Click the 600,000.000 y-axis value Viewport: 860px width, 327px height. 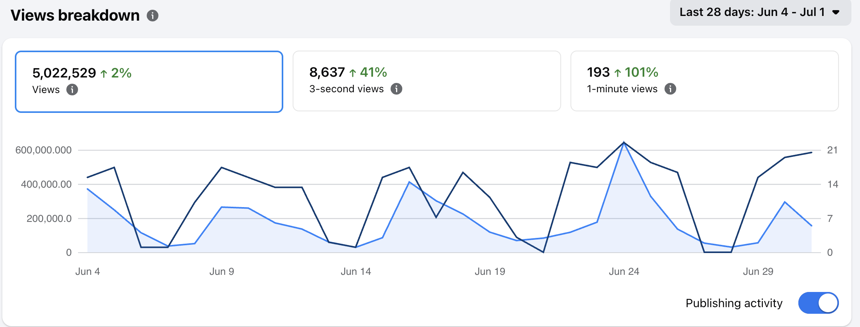[43, 150]
